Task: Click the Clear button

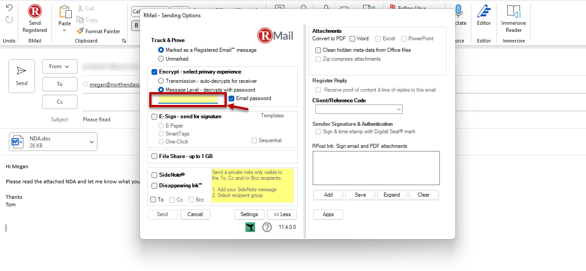Action: [x=424, y=195]
